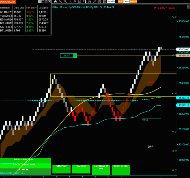Click the W -0,23% = -57,75 text
This screenshot has width=190, height=178.
[164, 8]
